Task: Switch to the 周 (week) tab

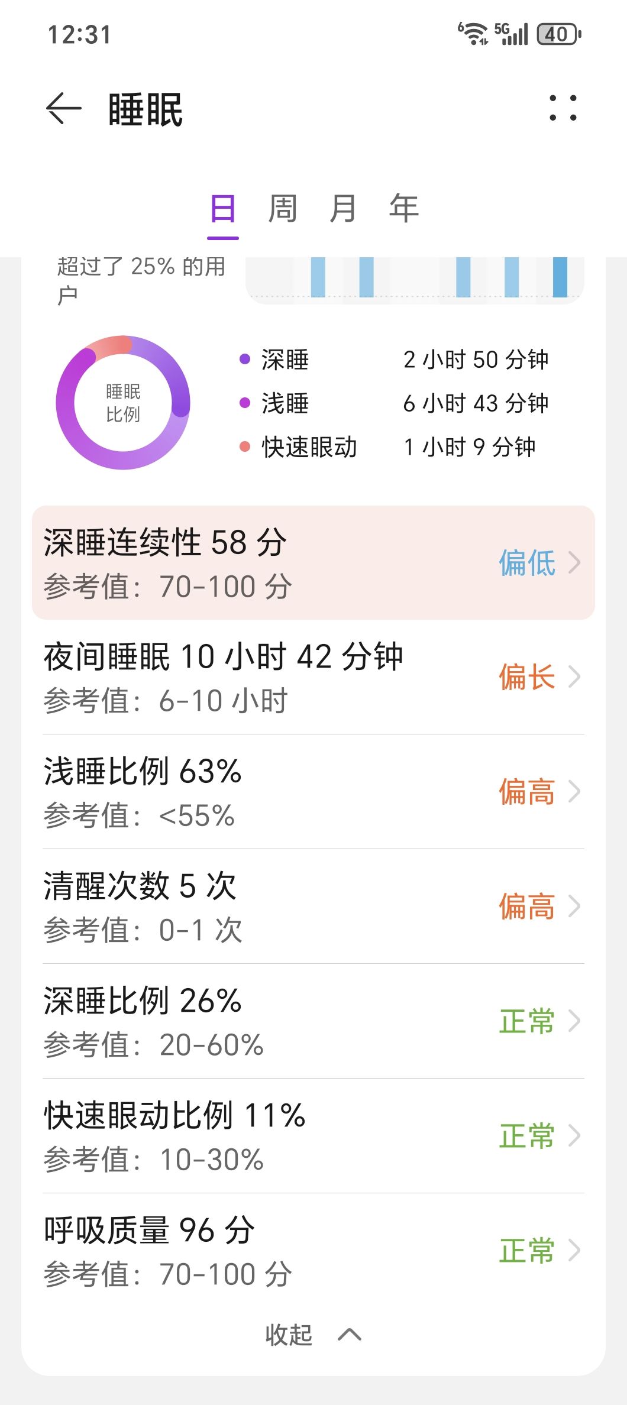Action: click(x=282, y=209)
